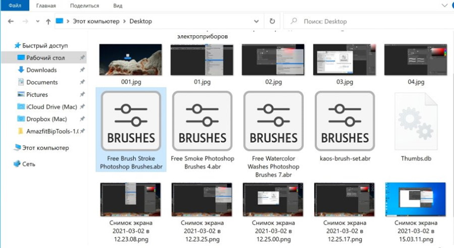The image size is (454, 248).
Task: Click the pin icon next to Dropbox (Mac)
Action: click(x=82, y=119)
